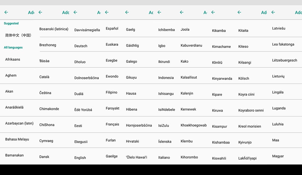Tap back arrow above Latviešu column
302x175 pixels.
(273, 12)
